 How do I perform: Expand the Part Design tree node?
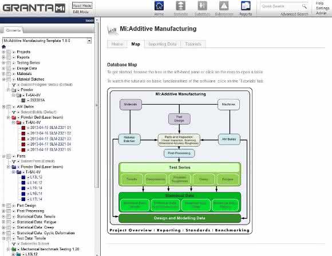point(3,206)
